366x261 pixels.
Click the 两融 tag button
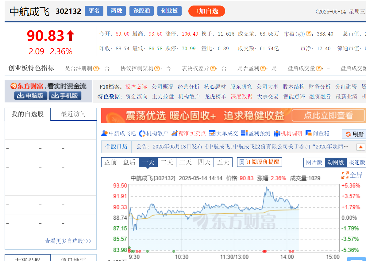tap(117, 11)
